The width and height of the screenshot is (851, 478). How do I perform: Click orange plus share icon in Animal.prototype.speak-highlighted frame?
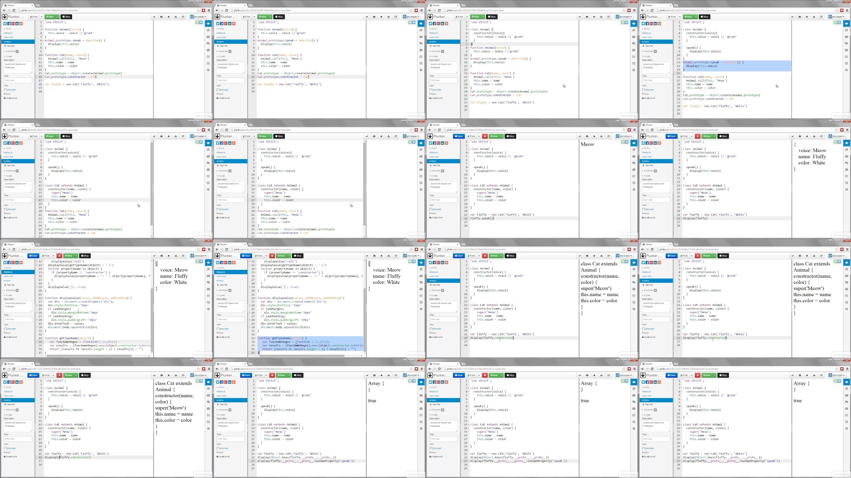click(659, 24)
